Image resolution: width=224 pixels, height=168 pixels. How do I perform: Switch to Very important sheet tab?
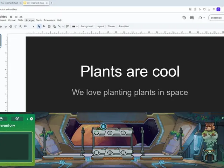click(11, 3)
